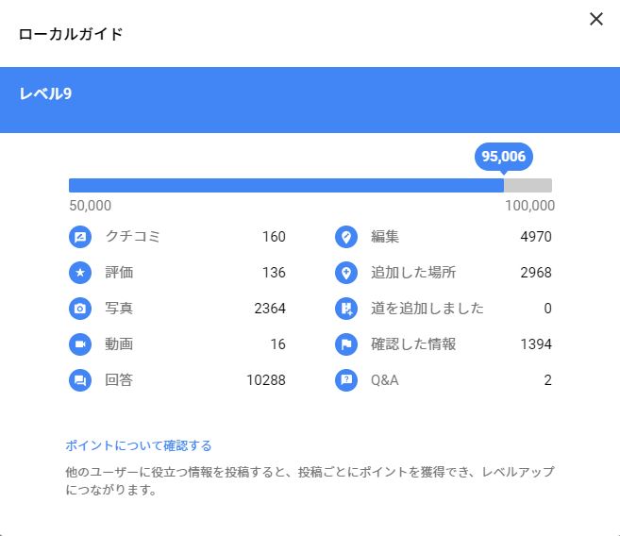Click the レベル9 header banner
This screenshot has width=620, height=536.
pos(310,100)
